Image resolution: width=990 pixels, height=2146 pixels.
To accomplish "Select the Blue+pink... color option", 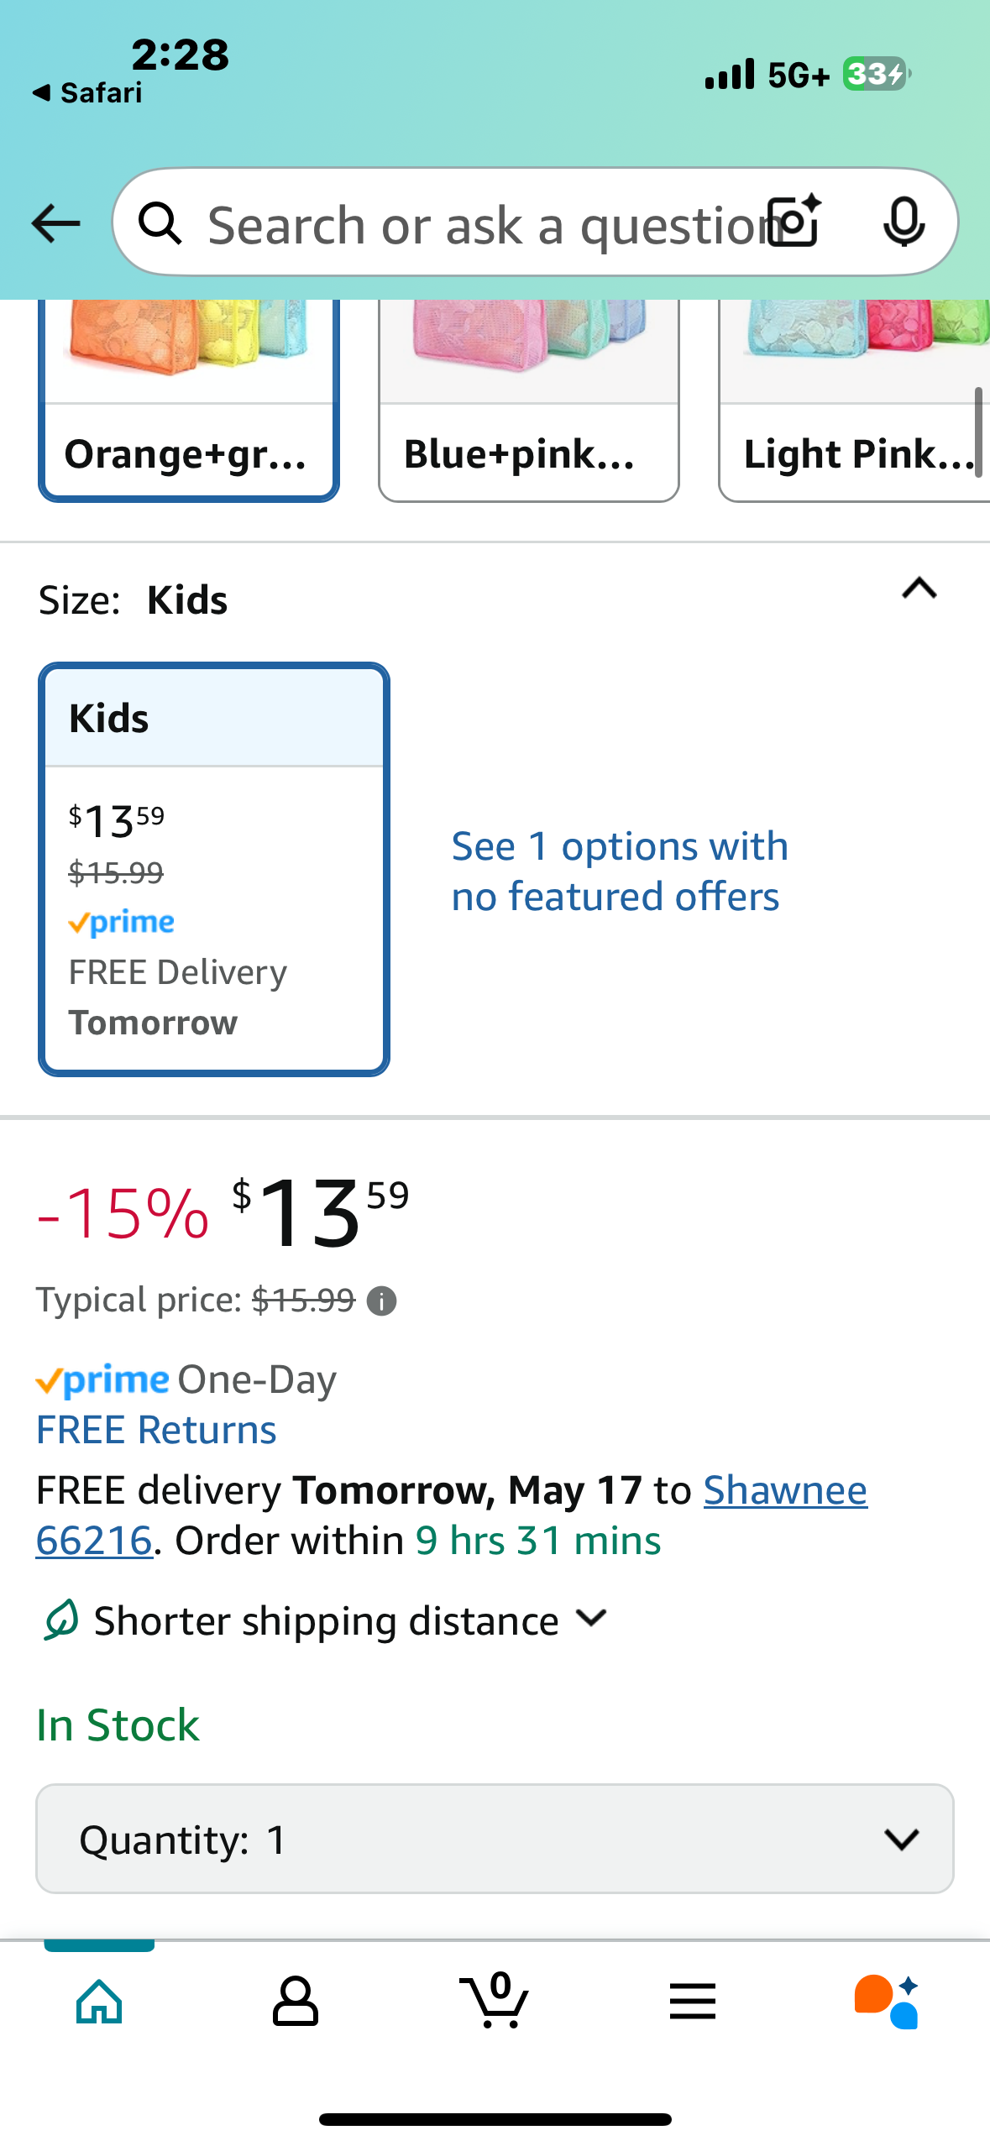I will click(x=529, y=400).
